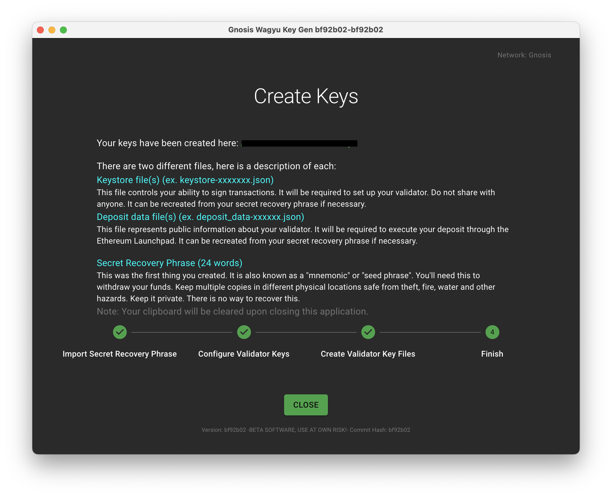
Task: Click the Deposit data file(s) heading
Action: click(x=200, y=217)
